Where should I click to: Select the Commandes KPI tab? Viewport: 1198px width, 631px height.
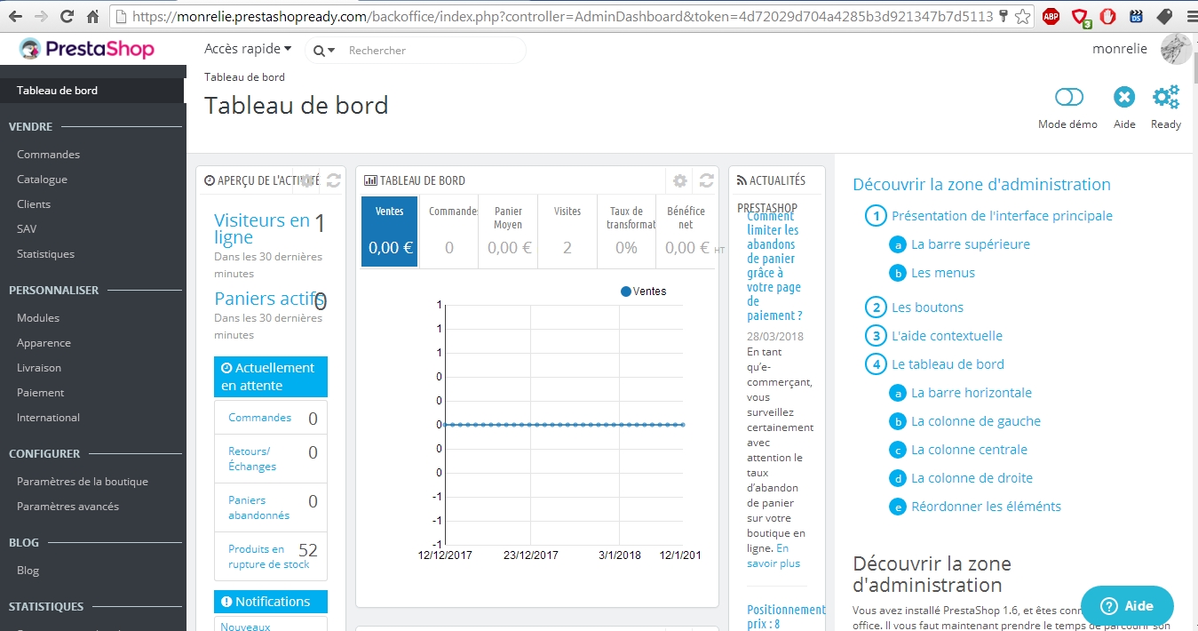[x=448, y=231]
